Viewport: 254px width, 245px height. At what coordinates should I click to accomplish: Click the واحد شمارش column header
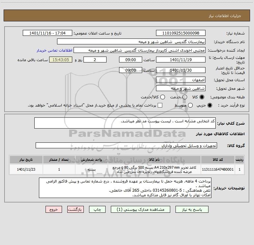(91, 159)
